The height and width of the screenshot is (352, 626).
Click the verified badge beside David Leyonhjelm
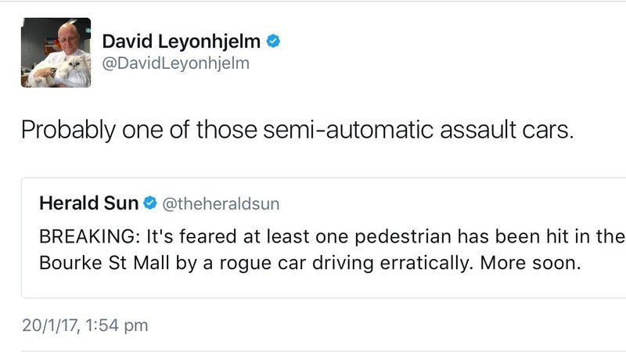[273, 38]
